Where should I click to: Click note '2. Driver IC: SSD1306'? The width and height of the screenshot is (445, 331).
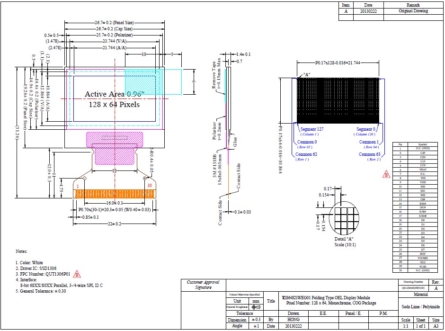coord(36,268)
